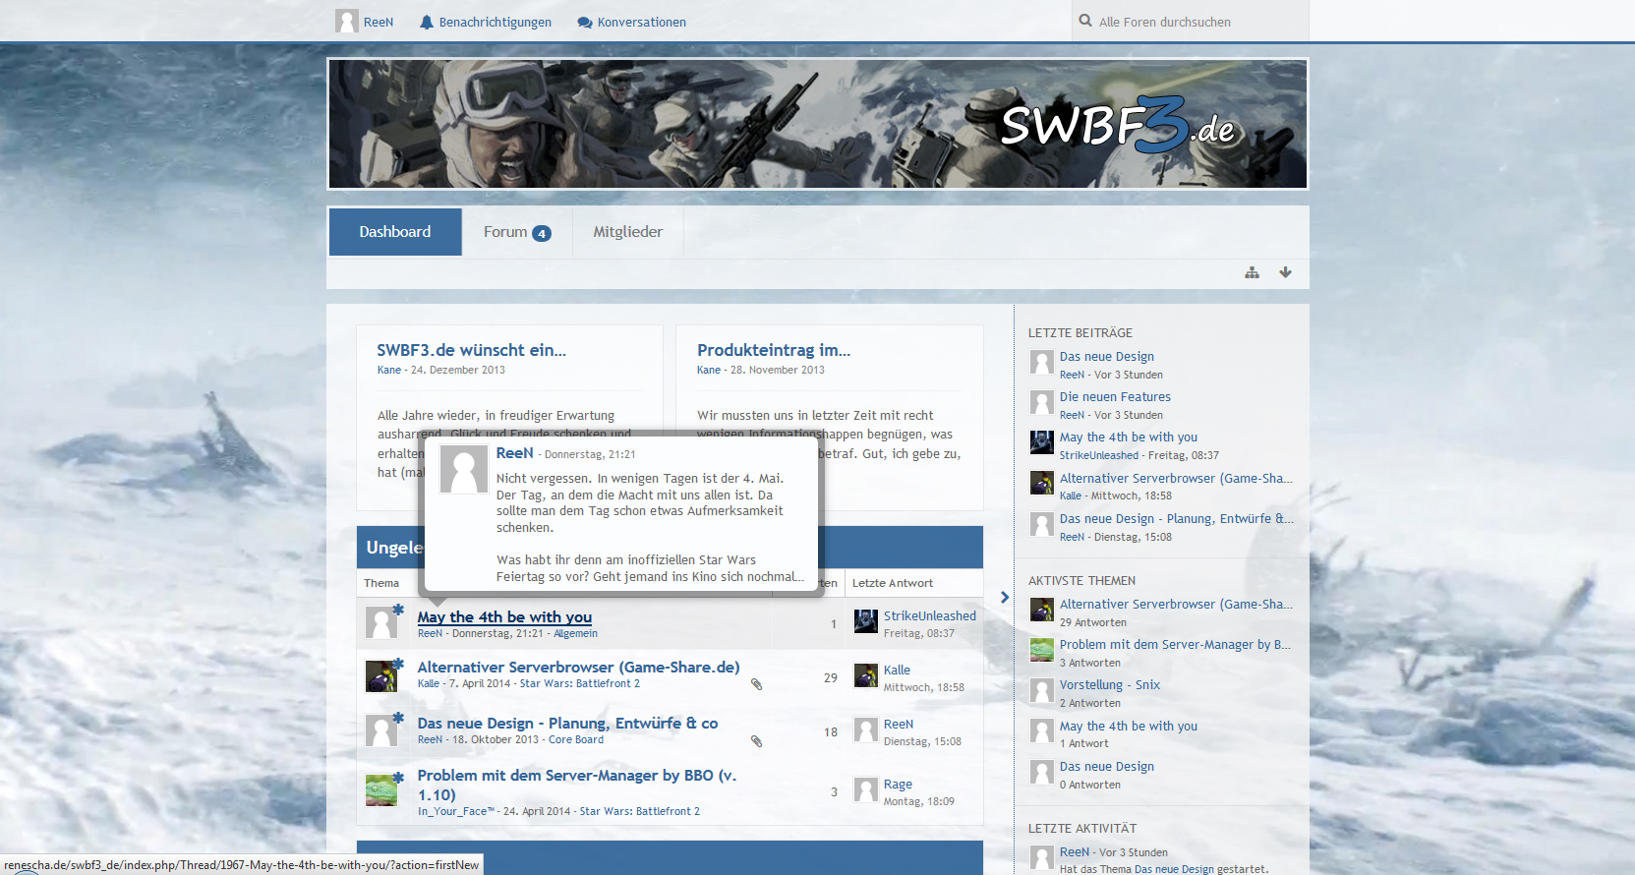
Task: Open In_Your_Face author link
Action: pos(456,811)
